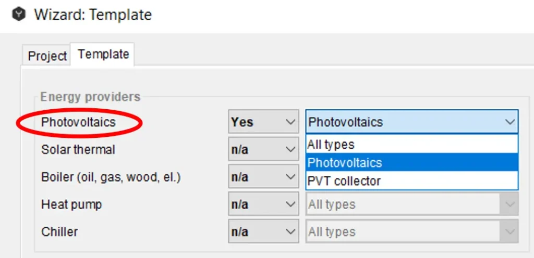Click the Chiller row label
Screen dimensions: 534x258
click(59, 232)
